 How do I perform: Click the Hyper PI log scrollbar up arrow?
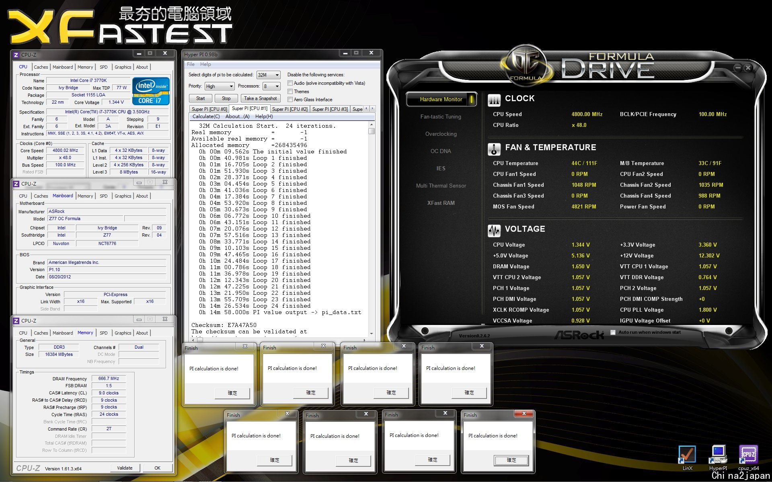tap(372, 125)
